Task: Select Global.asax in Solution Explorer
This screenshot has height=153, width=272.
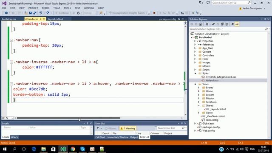Action: click(x=208, y=124)
